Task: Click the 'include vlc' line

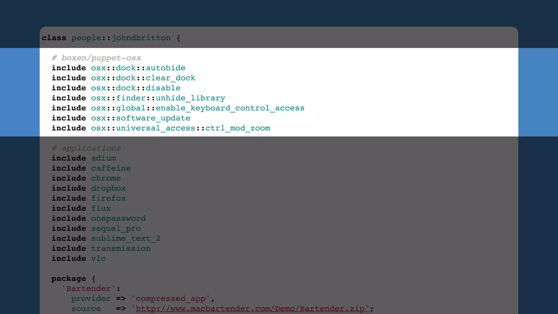Action: (x=79, y=258)
